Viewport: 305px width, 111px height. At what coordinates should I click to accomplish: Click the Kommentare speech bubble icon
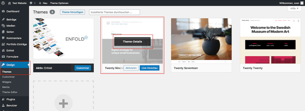[x=3, y=38]
